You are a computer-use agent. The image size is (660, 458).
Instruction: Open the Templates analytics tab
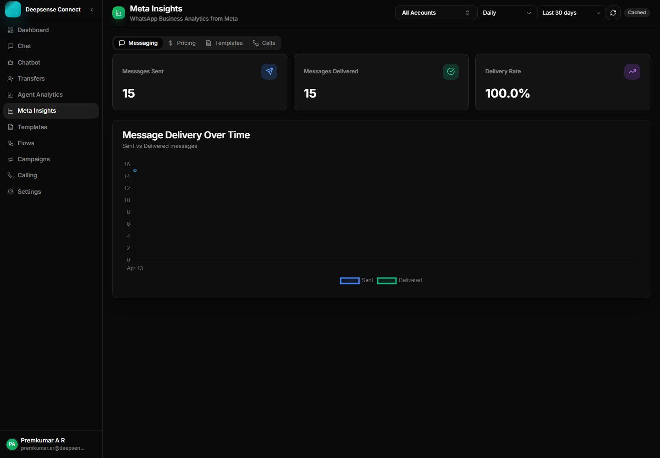tap(224, 43)
